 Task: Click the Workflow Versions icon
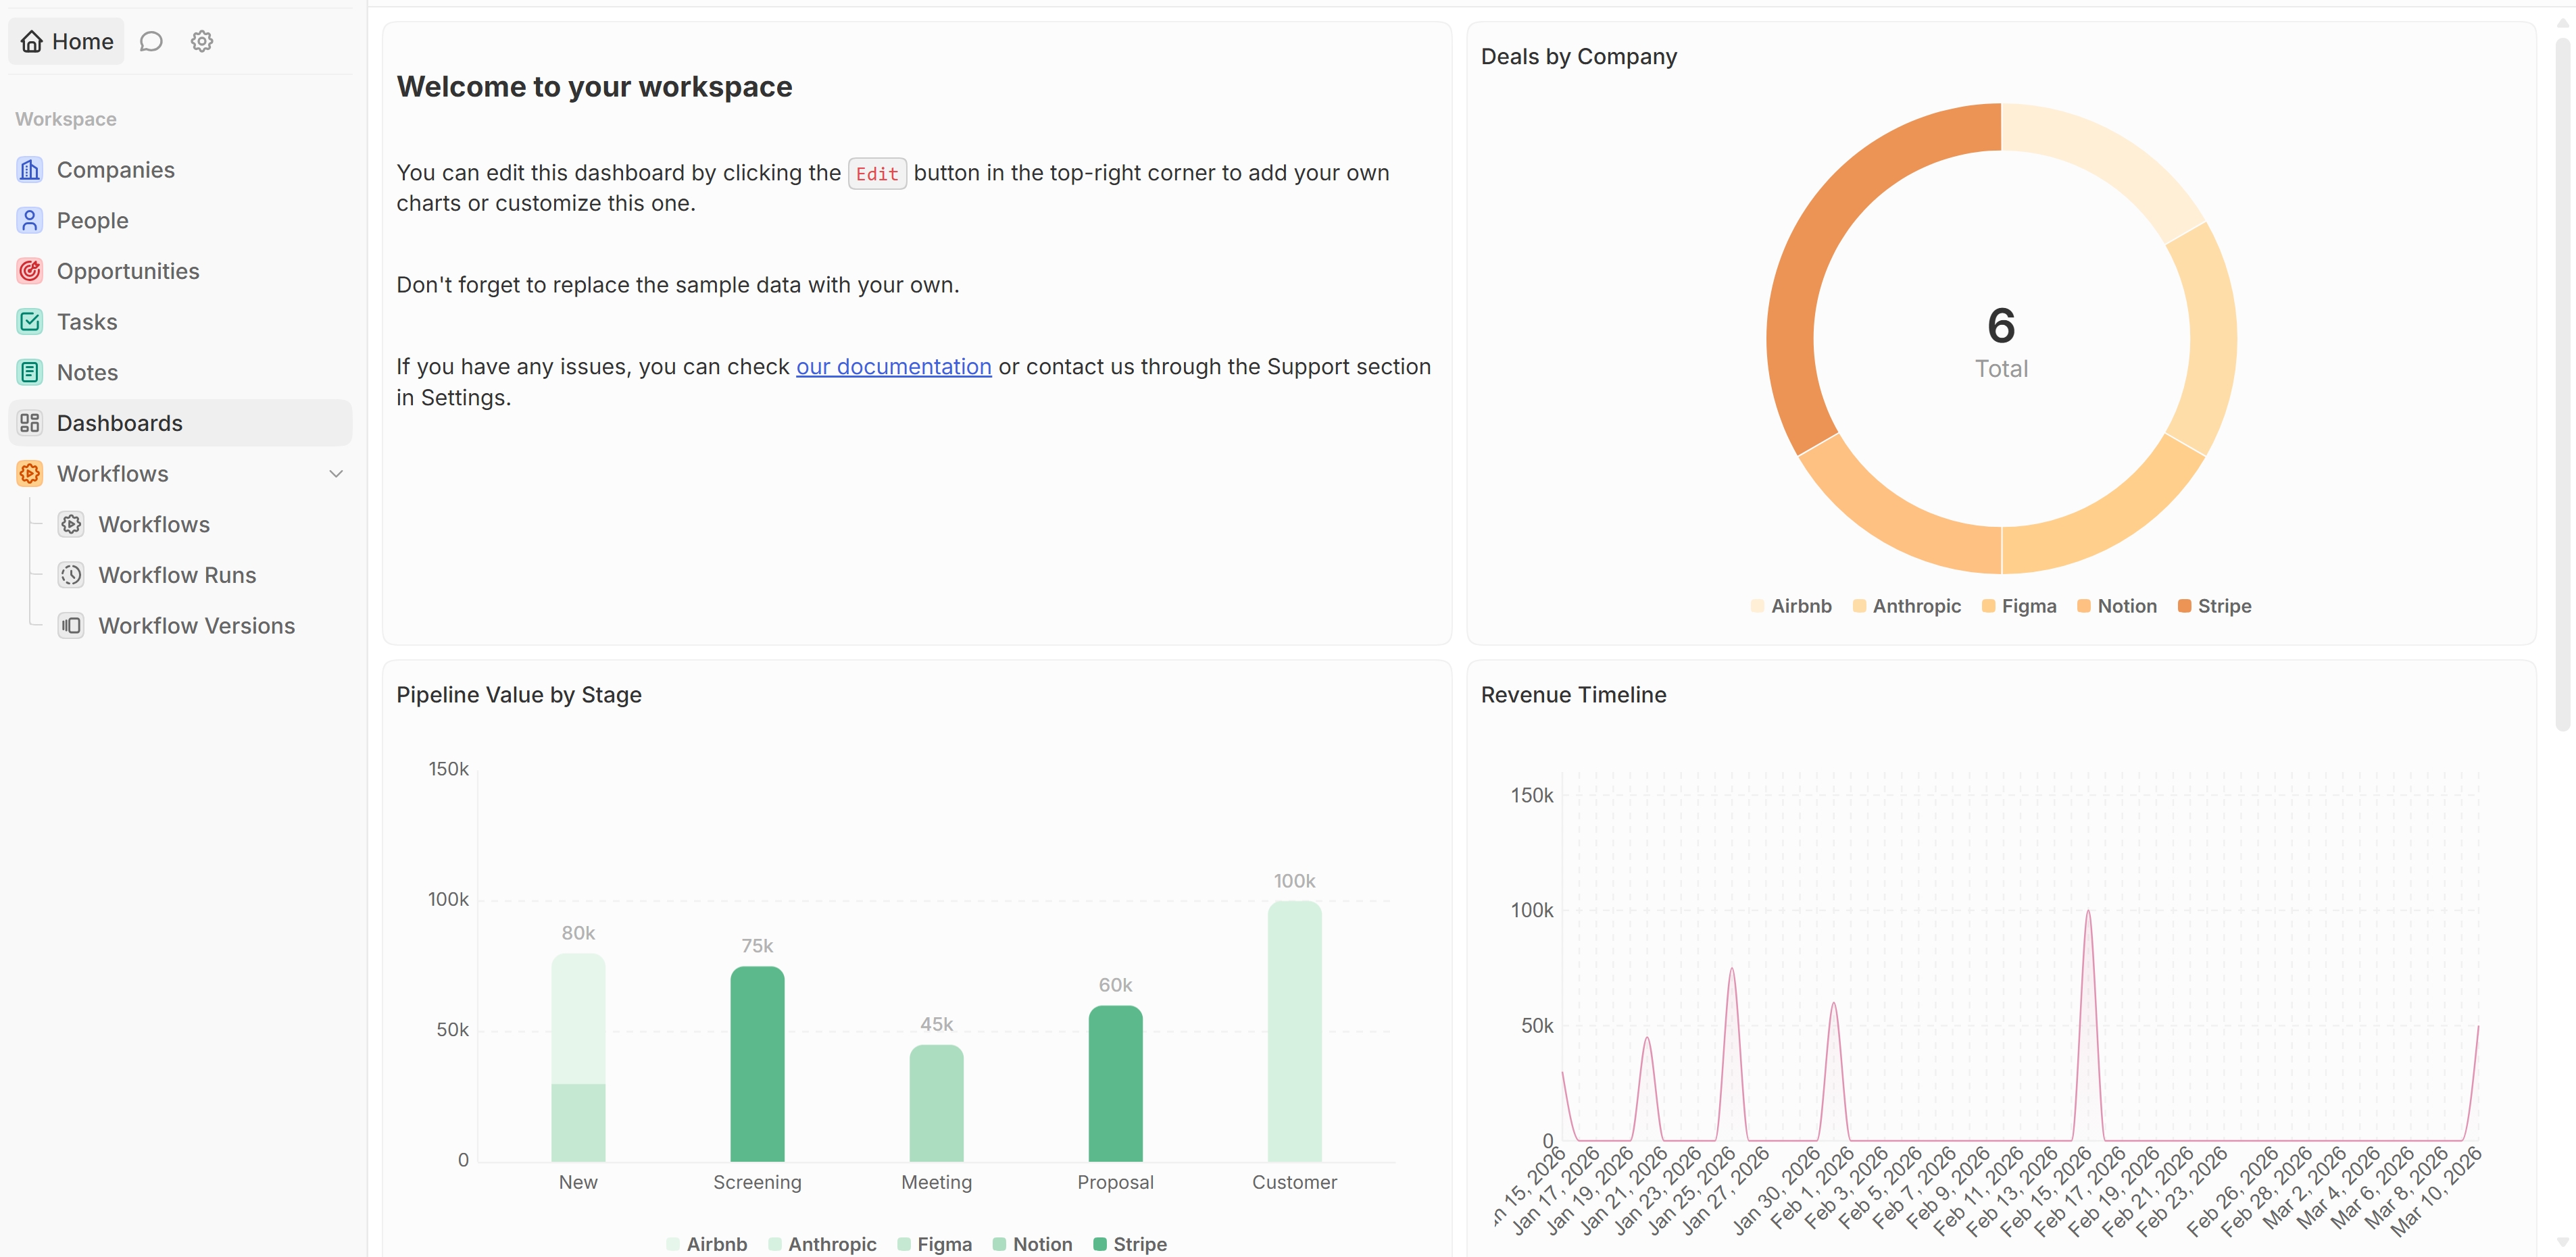coord(71,625)
